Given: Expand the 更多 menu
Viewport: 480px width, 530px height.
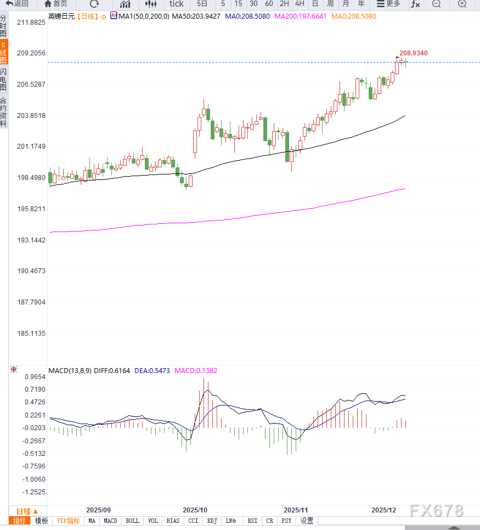Looking at the screenshot, I should tap(388, 4).
